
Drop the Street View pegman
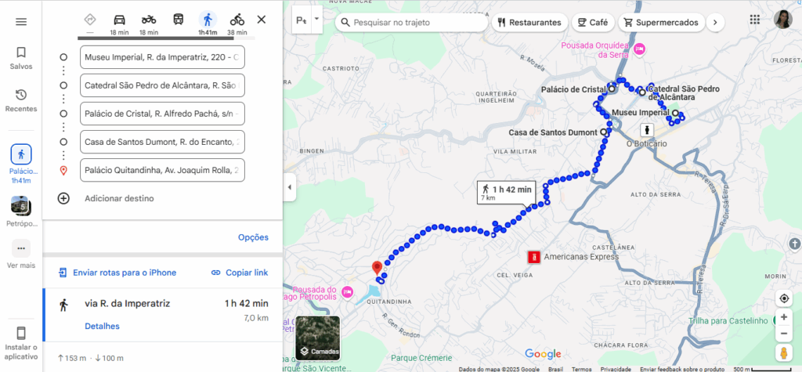tap(783, 353)
